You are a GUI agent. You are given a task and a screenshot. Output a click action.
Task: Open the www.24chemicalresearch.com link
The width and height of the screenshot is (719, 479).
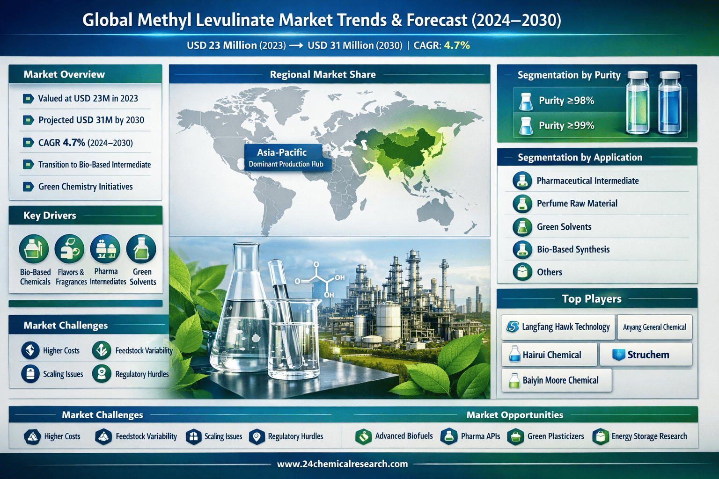[x=342, y=464]
